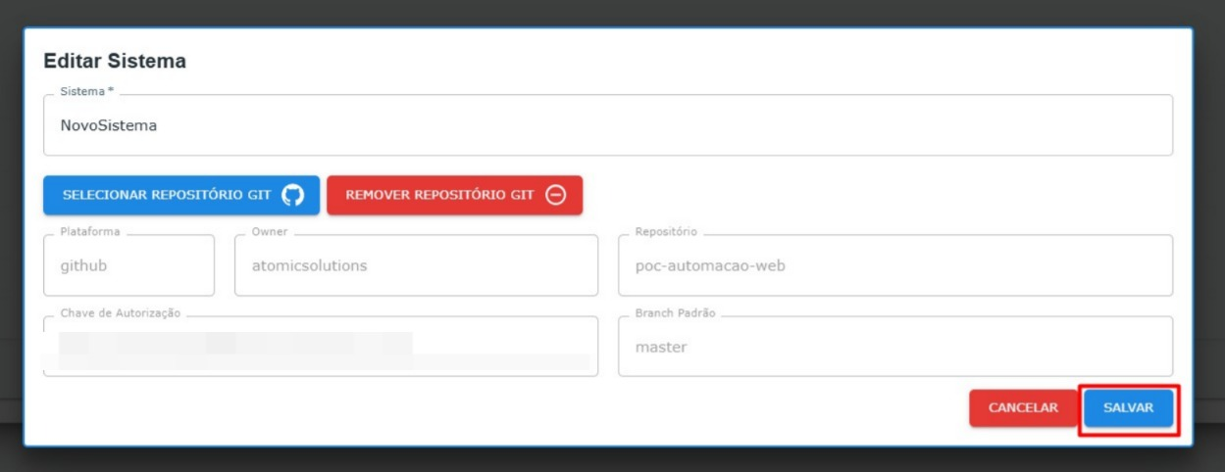Click the minus circle remove icon

coord(555,195)
